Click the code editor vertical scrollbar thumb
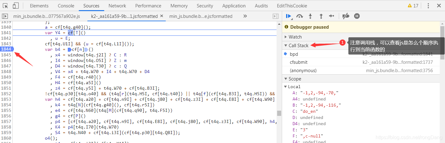Viewport: 445px width, 143px height. point(279,113)
